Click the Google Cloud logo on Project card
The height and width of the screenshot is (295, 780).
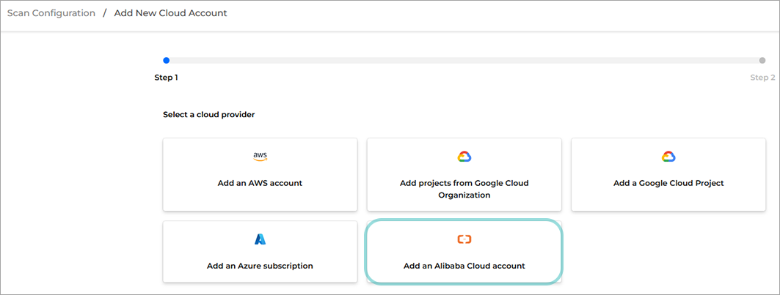pyautogui.click(x=668, y=157)
